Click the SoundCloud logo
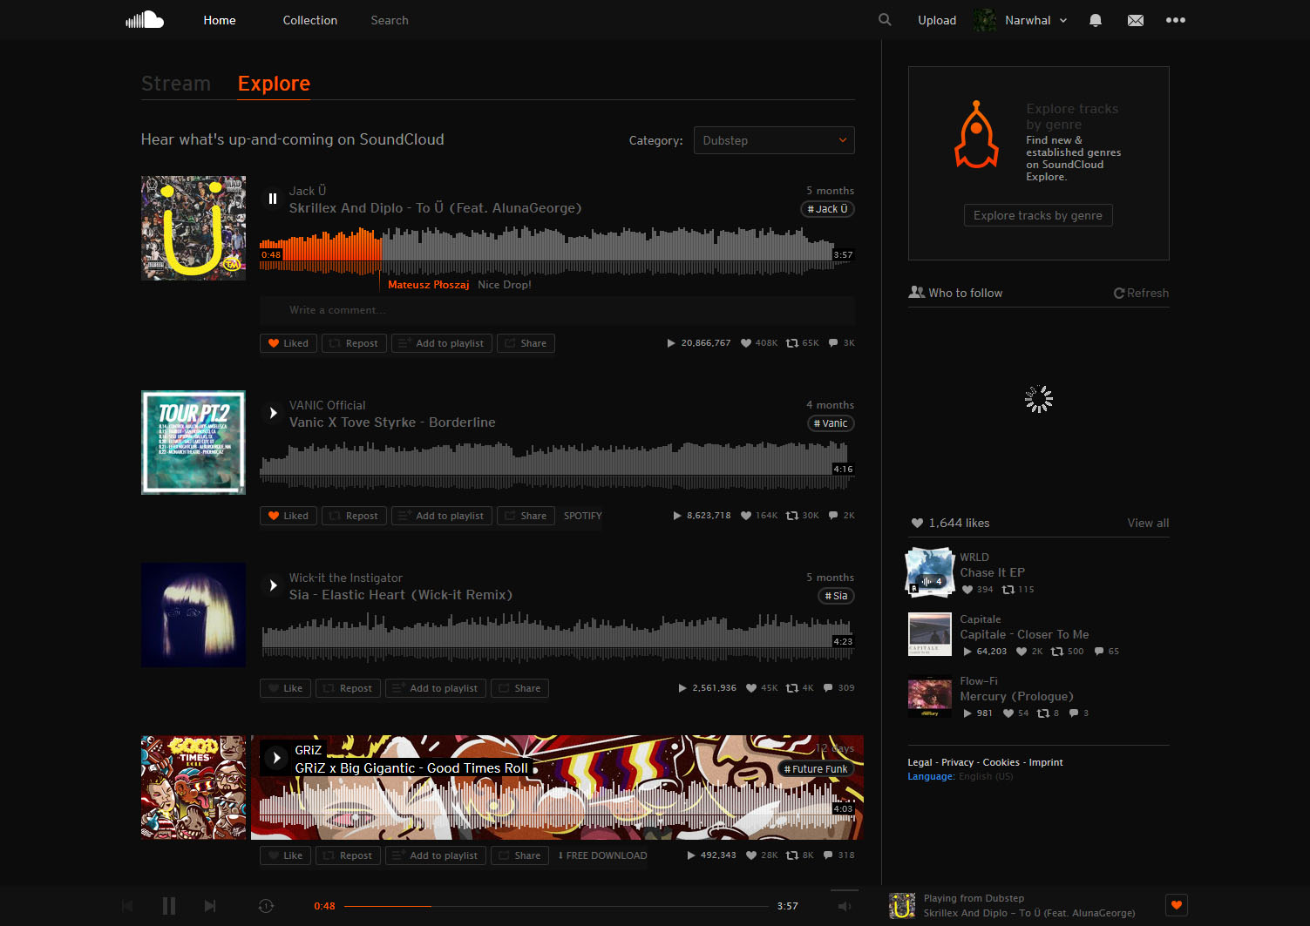 (144, 19)
